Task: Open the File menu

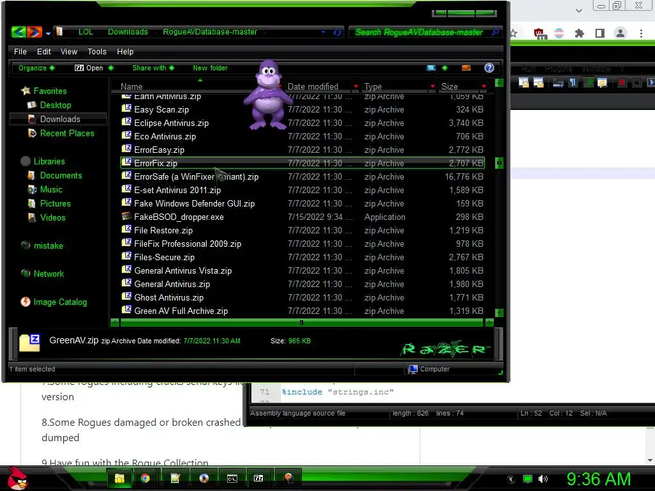Action: point(20,51)
